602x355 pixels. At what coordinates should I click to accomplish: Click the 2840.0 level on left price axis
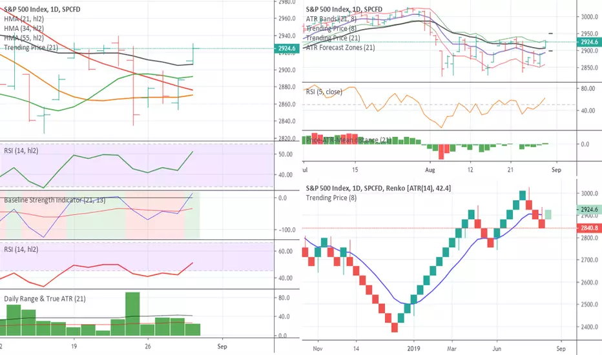pyautogui.click(x=287, y=121)
